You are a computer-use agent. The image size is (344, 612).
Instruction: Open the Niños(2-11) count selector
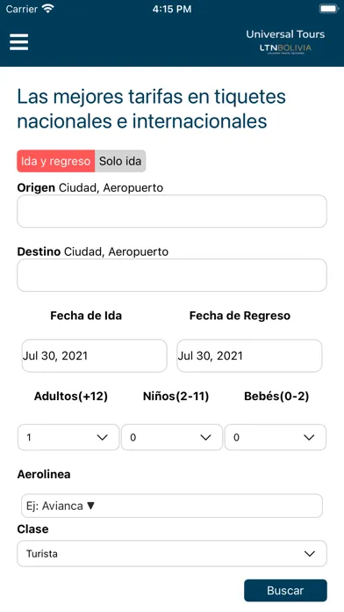pyautogui.click(x=172, y=437)
